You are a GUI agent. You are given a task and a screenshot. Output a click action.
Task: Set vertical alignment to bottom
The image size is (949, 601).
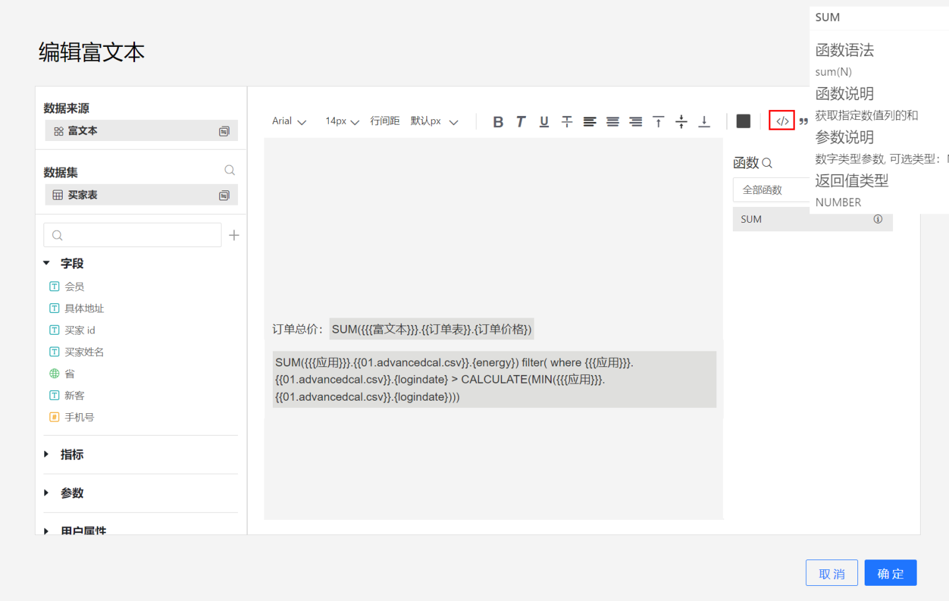coord(704,122)
